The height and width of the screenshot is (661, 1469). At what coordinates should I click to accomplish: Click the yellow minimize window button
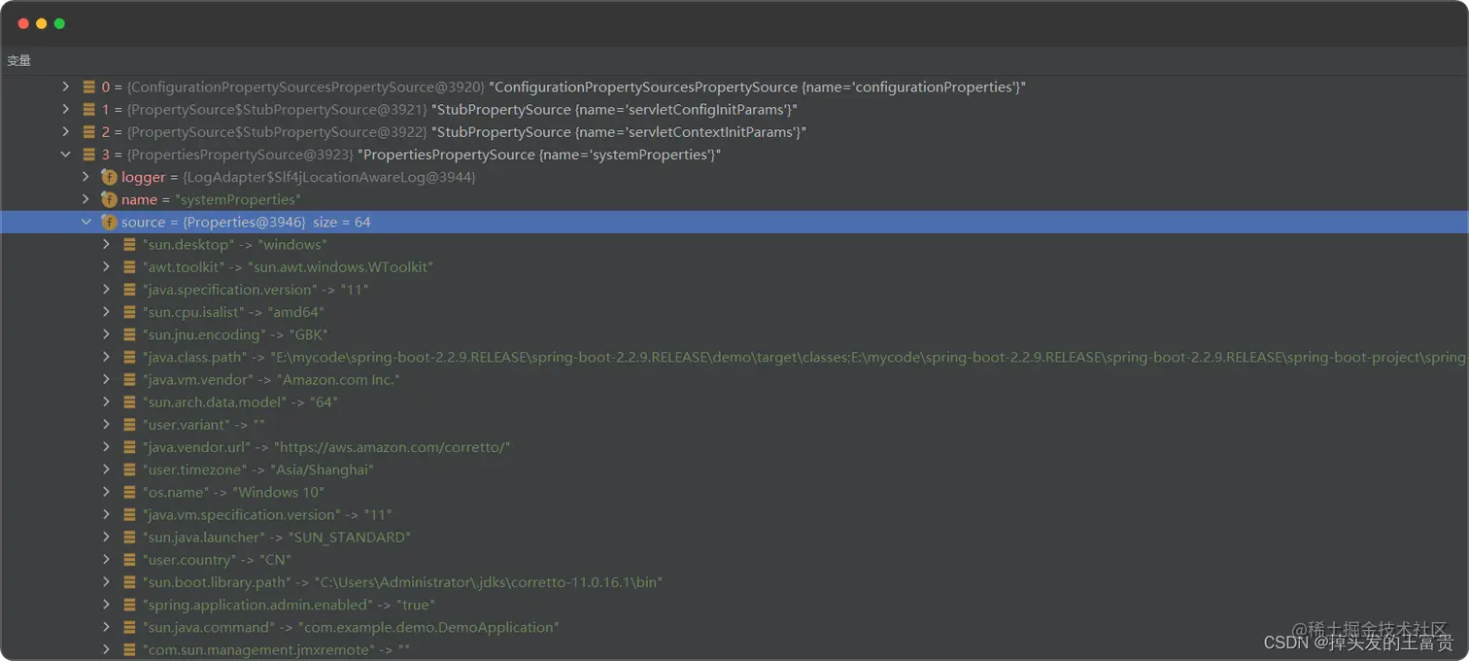41,23
